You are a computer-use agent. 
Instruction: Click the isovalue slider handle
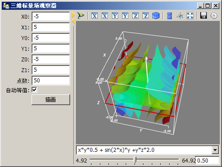(135, 160)
